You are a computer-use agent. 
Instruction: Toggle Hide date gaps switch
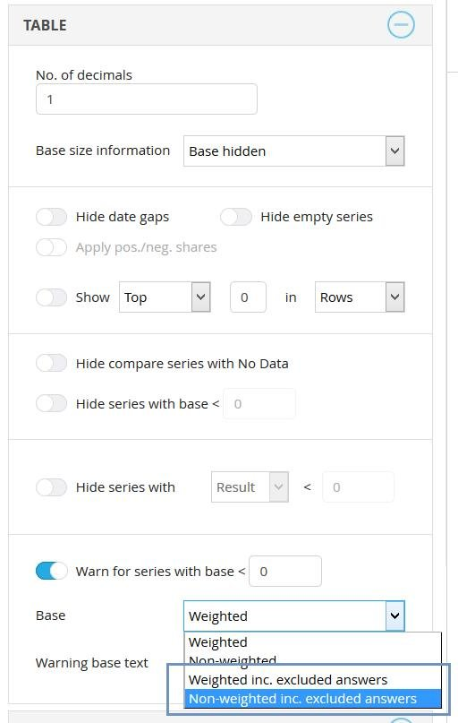tap(52, 217)
